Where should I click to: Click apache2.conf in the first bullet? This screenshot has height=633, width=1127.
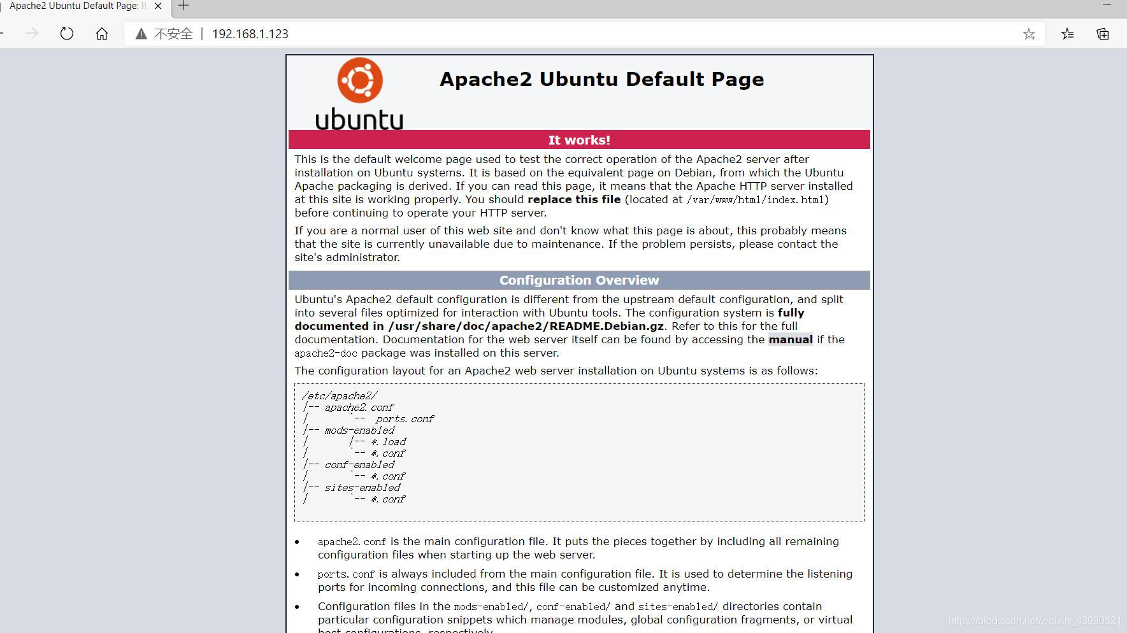pyautogui.click(x=352, y=542)
